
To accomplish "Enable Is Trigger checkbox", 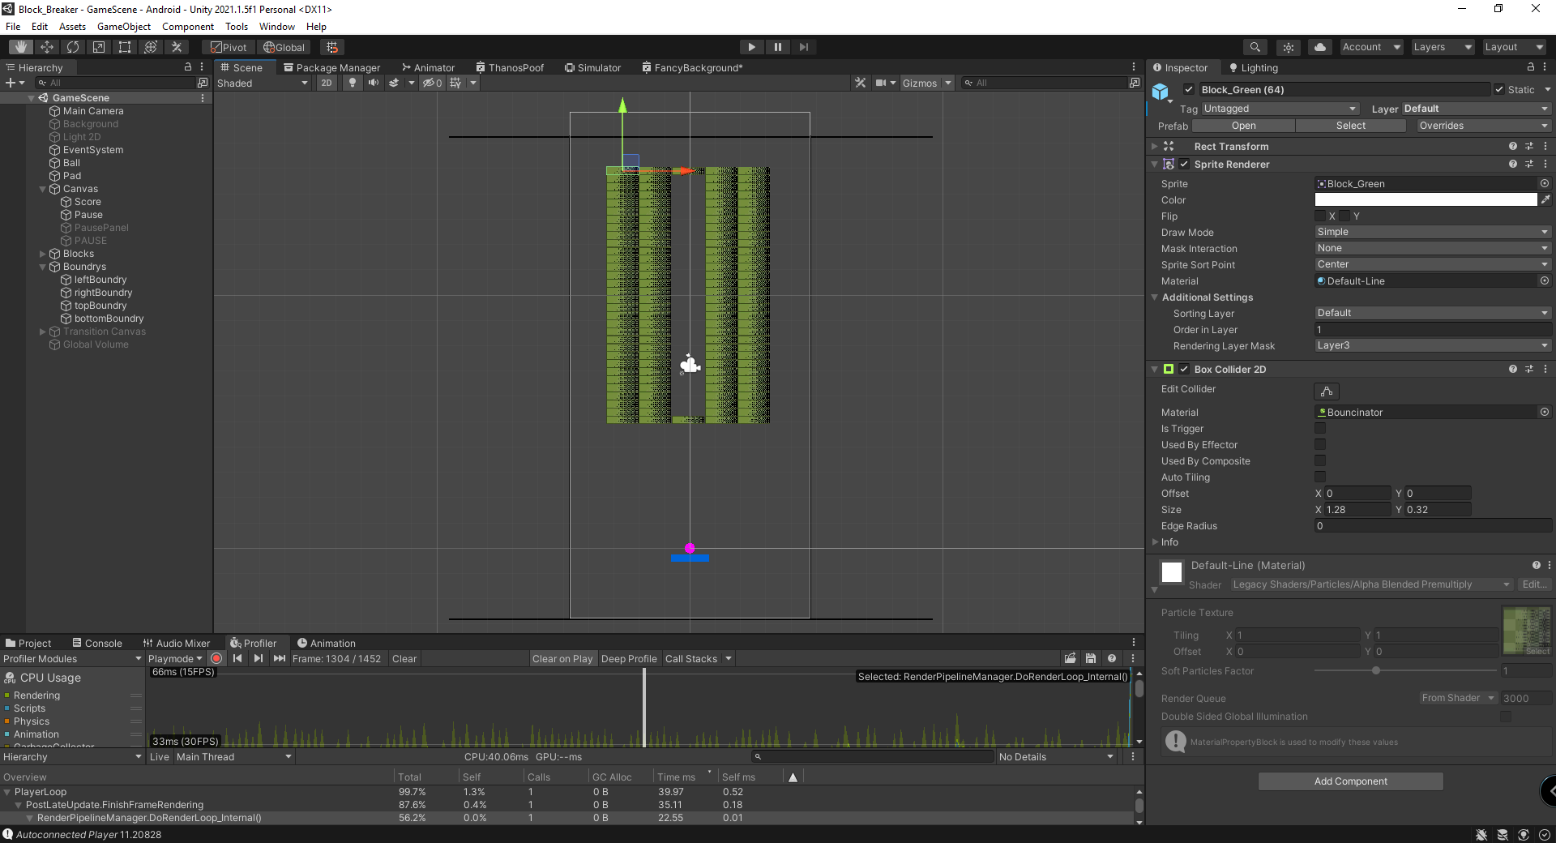I will 1320,428.
